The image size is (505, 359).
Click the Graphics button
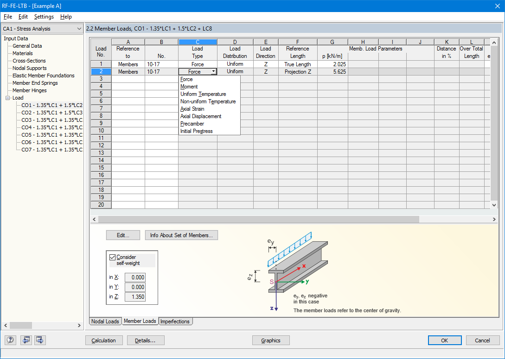(x=271, y=340)
